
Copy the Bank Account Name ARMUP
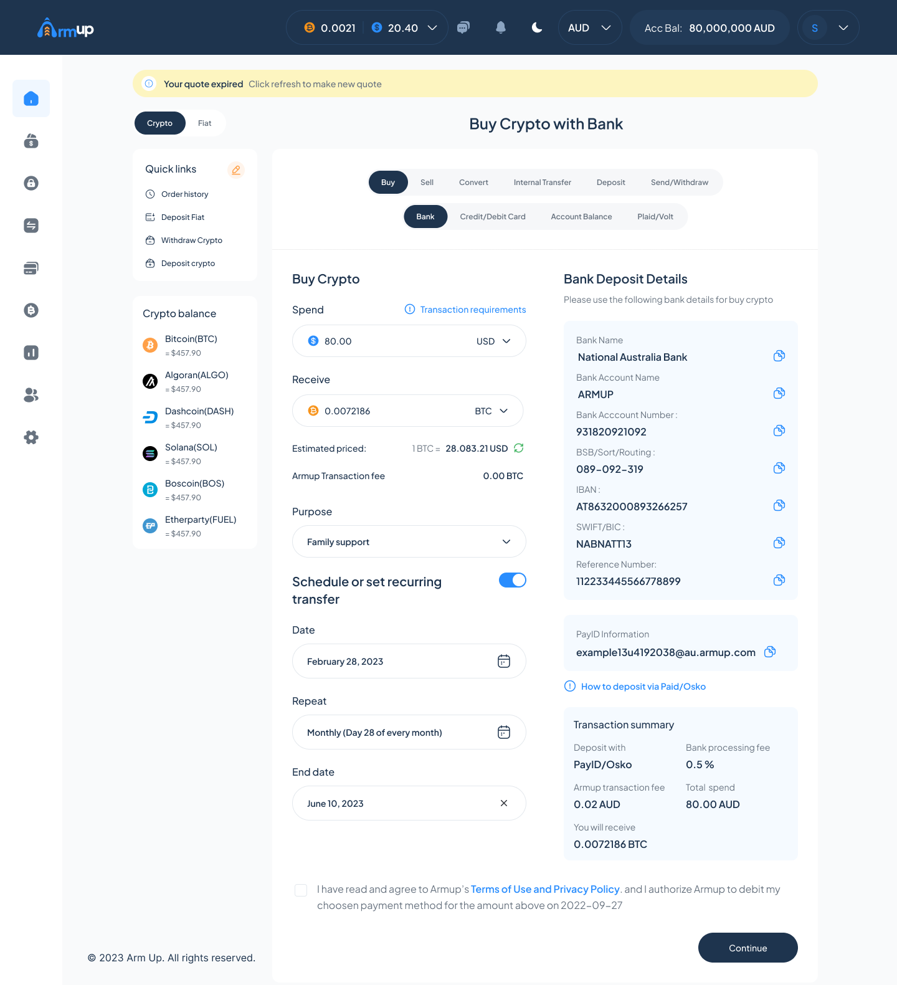coord(779,393)
